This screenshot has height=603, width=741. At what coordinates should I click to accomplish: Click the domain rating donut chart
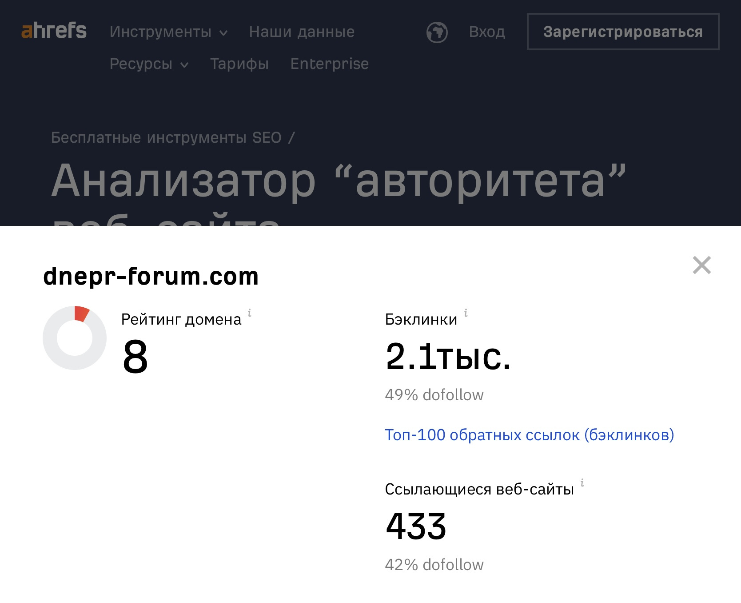[75, 338]
